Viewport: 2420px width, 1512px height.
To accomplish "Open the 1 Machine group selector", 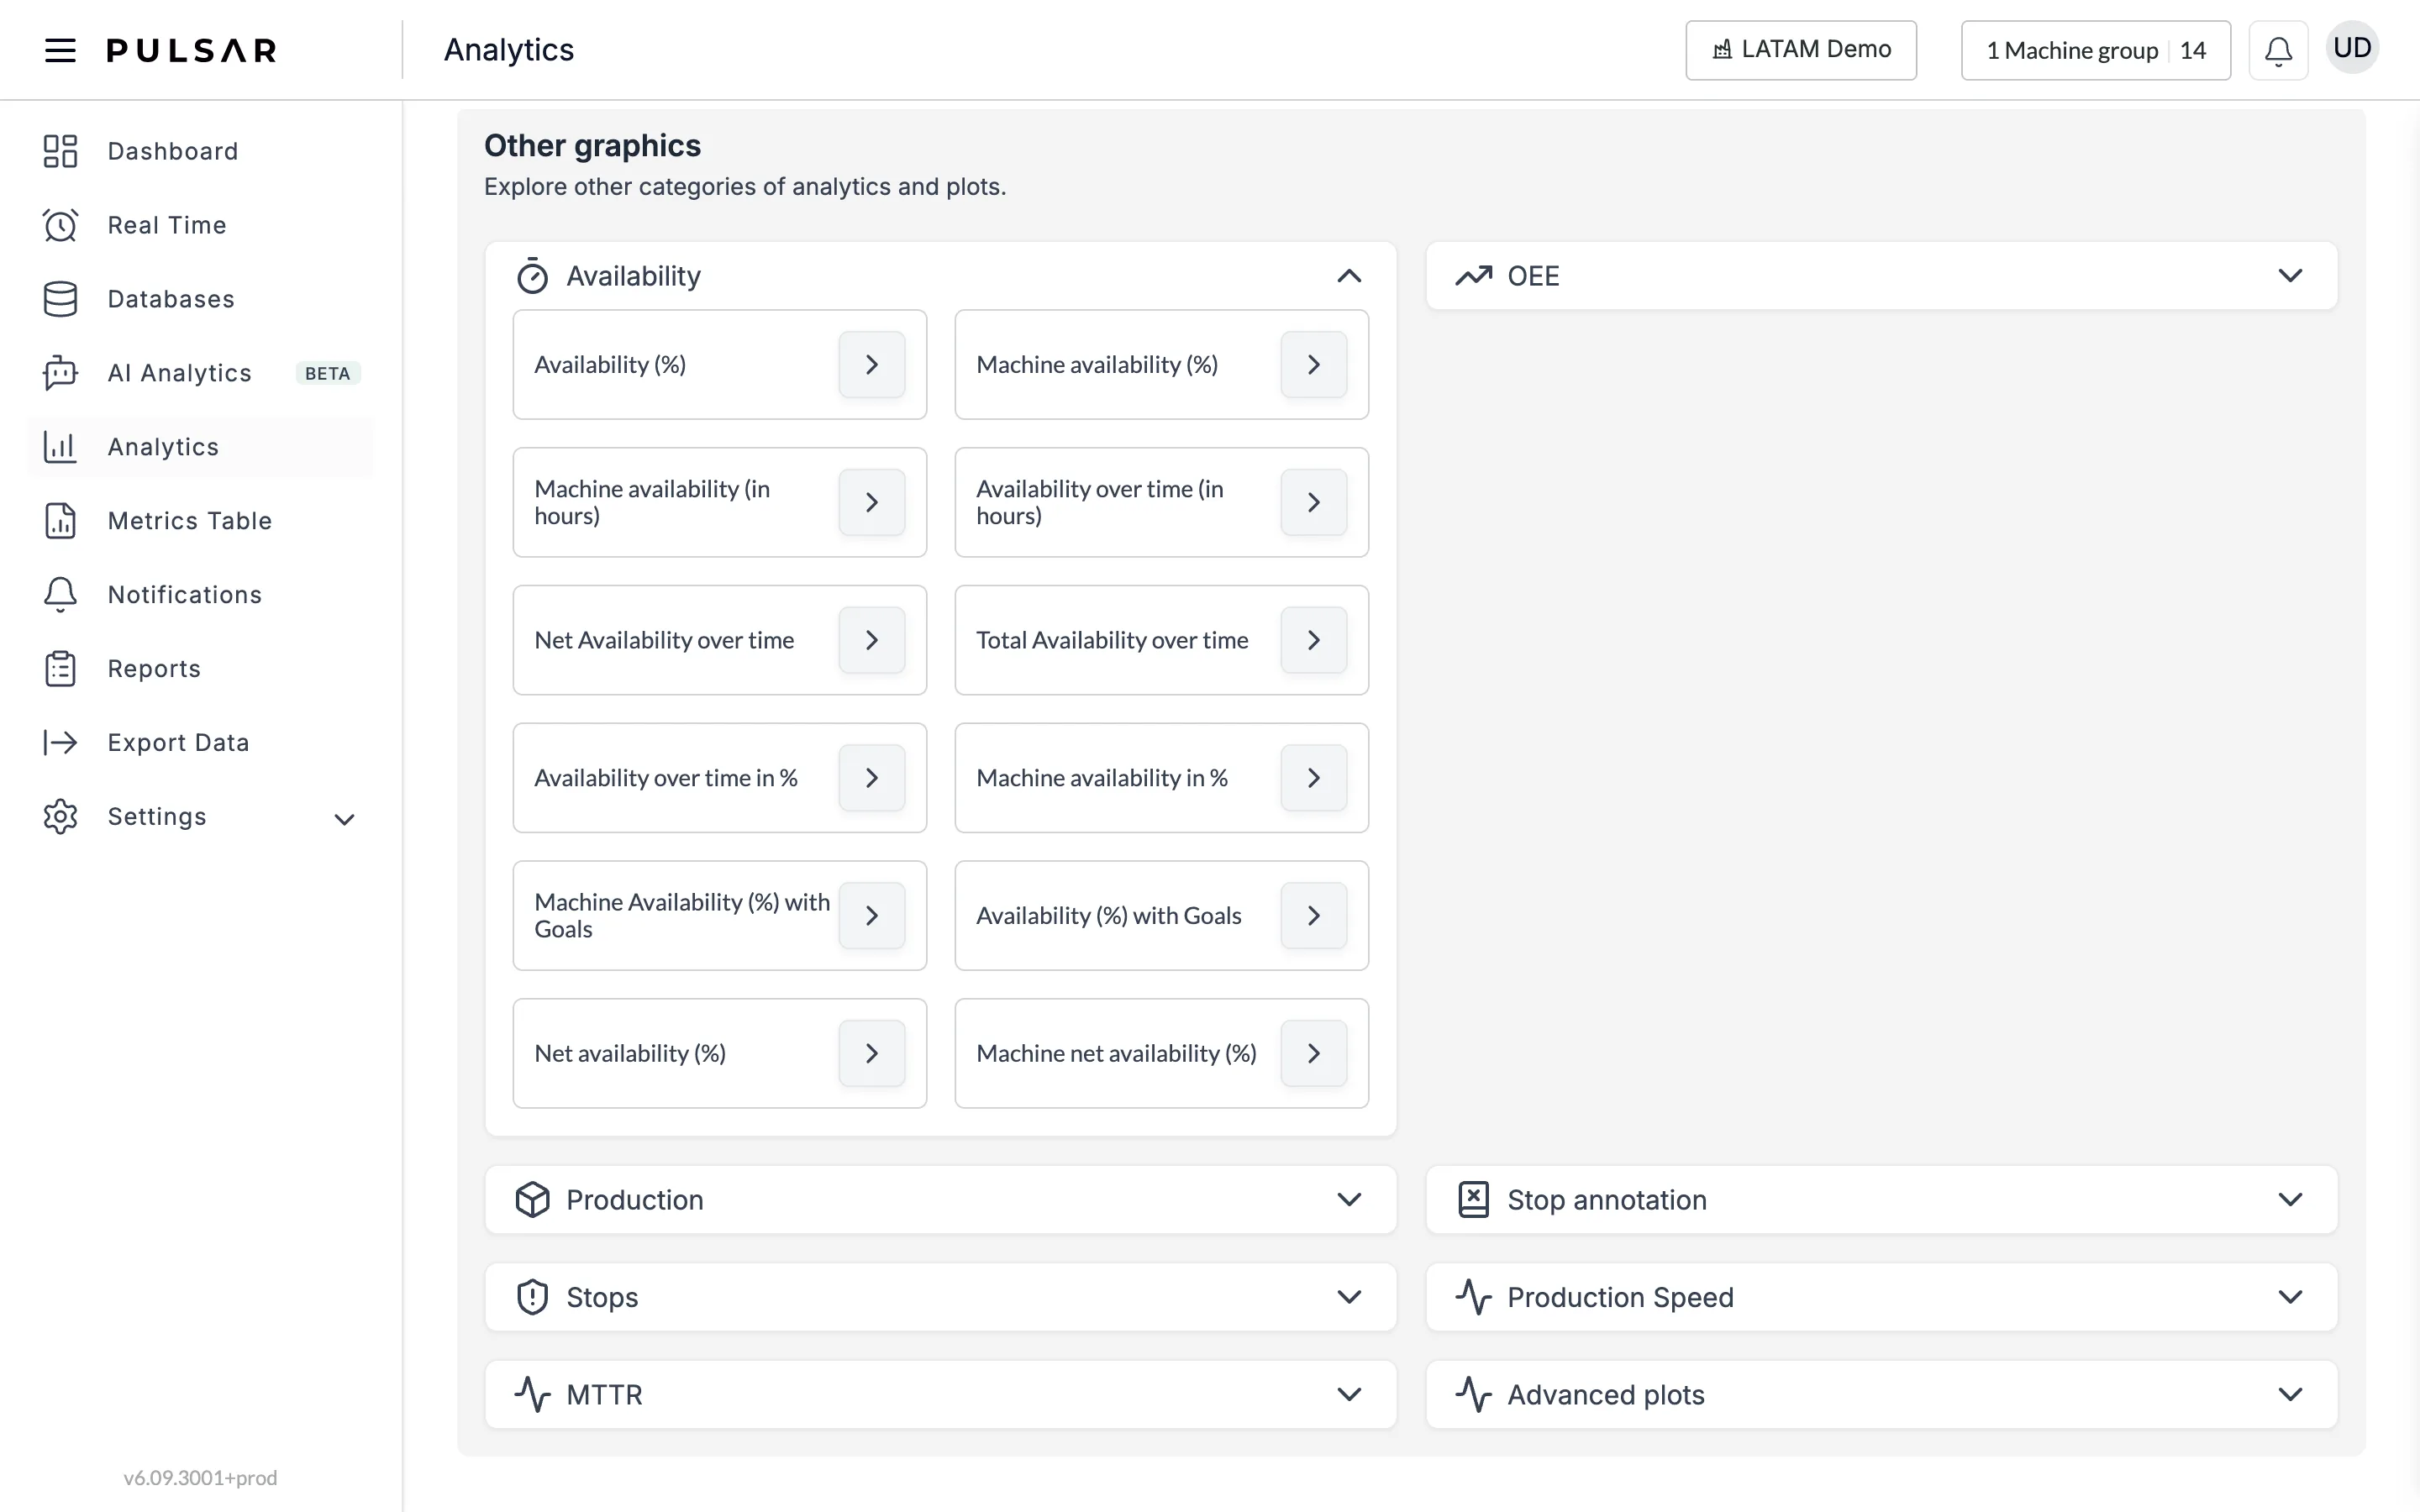I will coord(2095,50).
